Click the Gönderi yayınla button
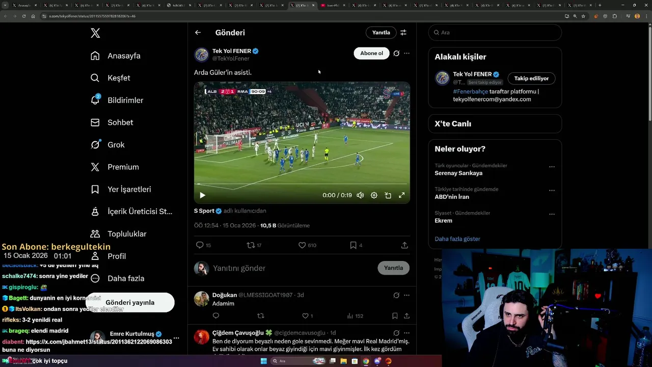 (x=130, y=302)
